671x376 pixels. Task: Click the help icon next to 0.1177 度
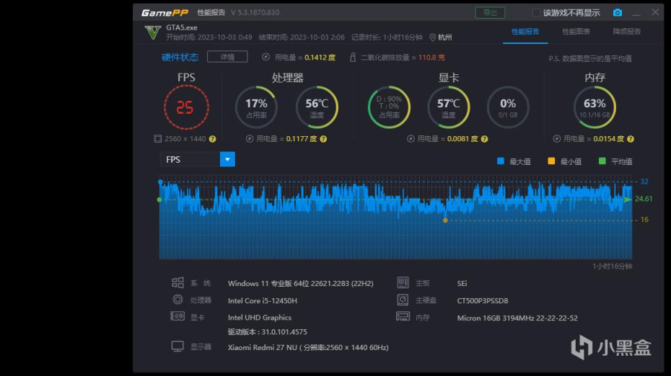323,139
